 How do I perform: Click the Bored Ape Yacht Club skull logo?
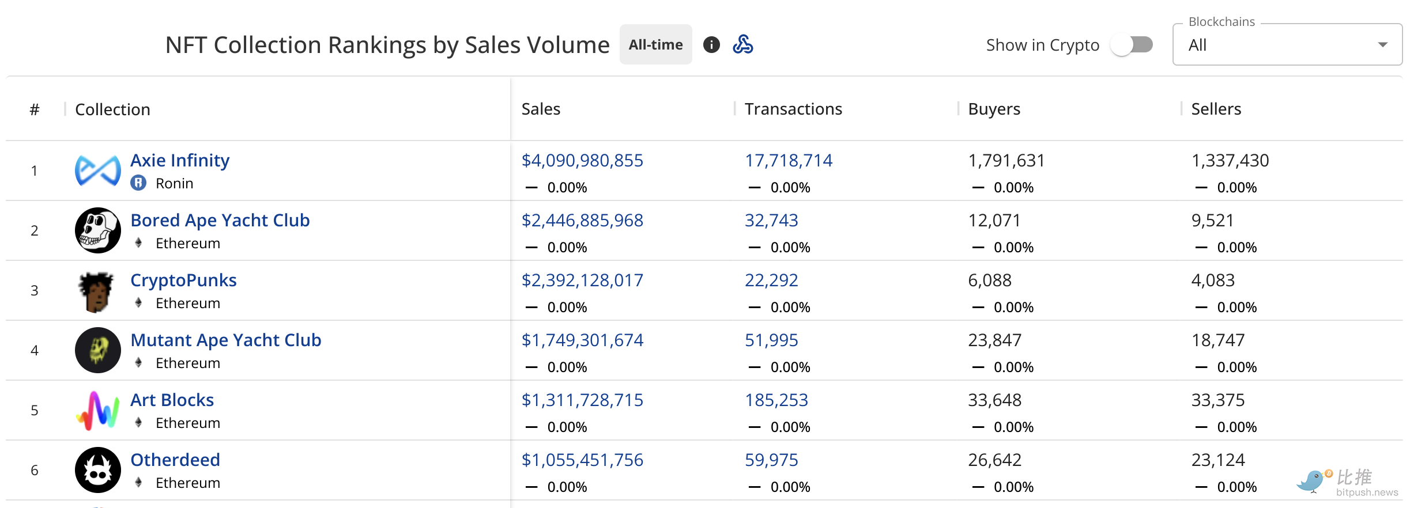(x=98, y=230)
